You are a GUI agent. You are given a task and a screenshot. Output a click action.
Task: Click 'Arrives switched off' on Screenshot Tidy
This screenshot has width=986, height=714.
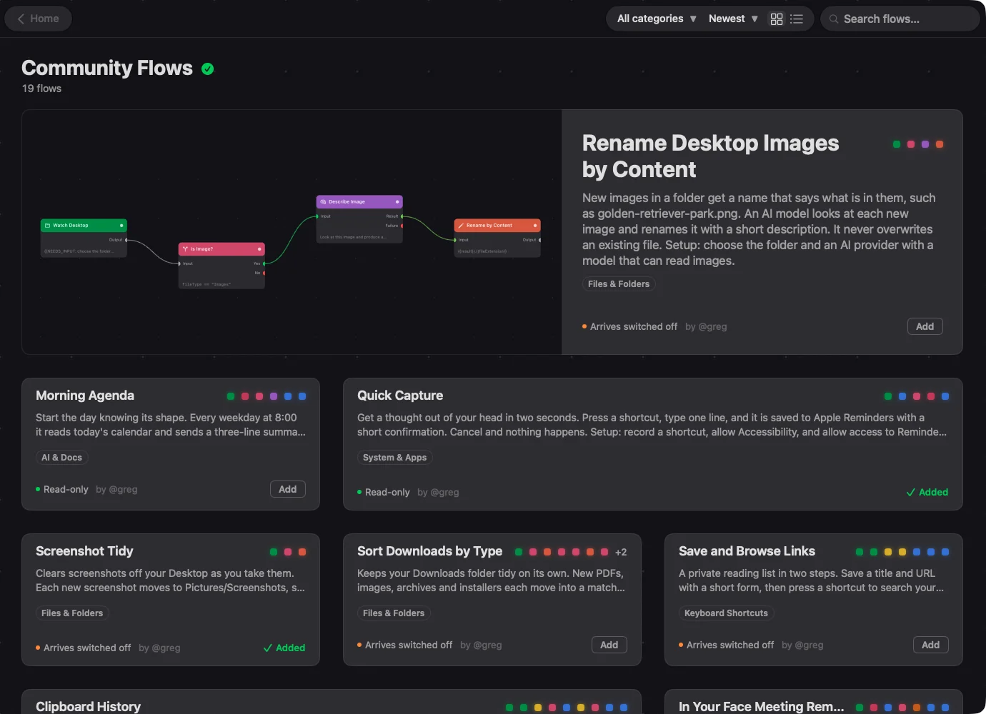(x=87, y=648)
